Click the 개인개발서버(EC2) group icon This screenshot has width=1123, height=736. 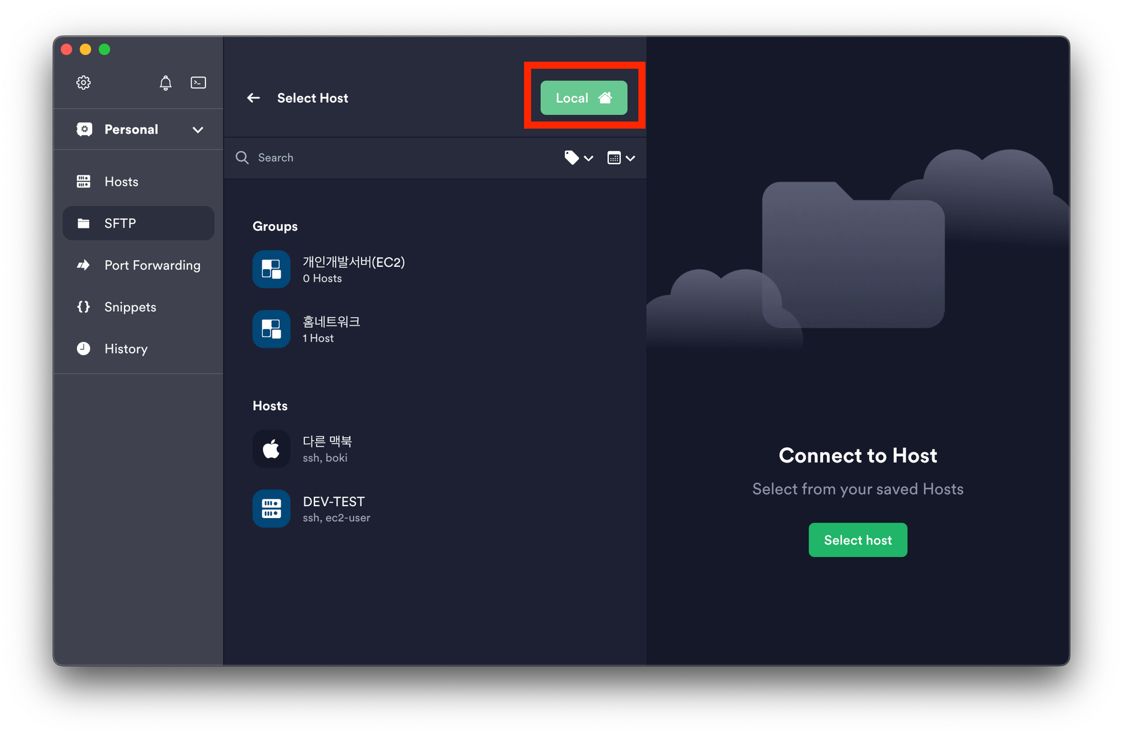271,269
